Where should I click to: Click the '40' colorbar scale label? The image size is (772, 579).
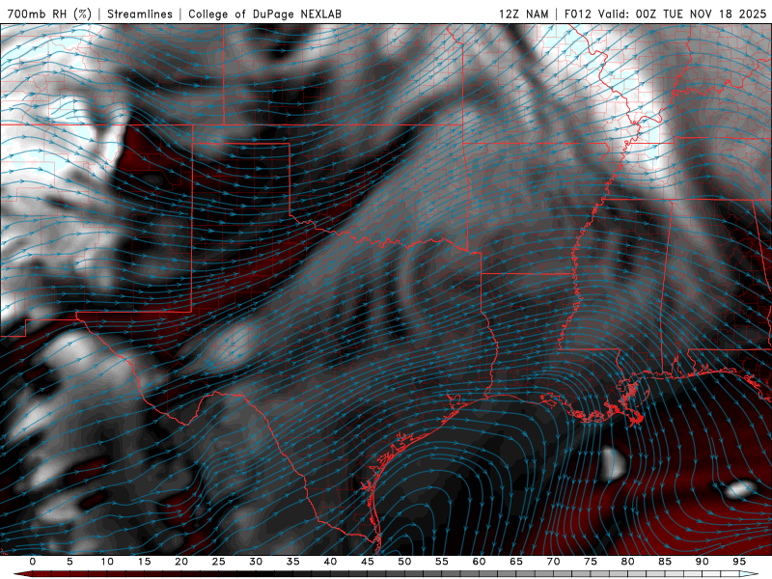click(330, 562)
